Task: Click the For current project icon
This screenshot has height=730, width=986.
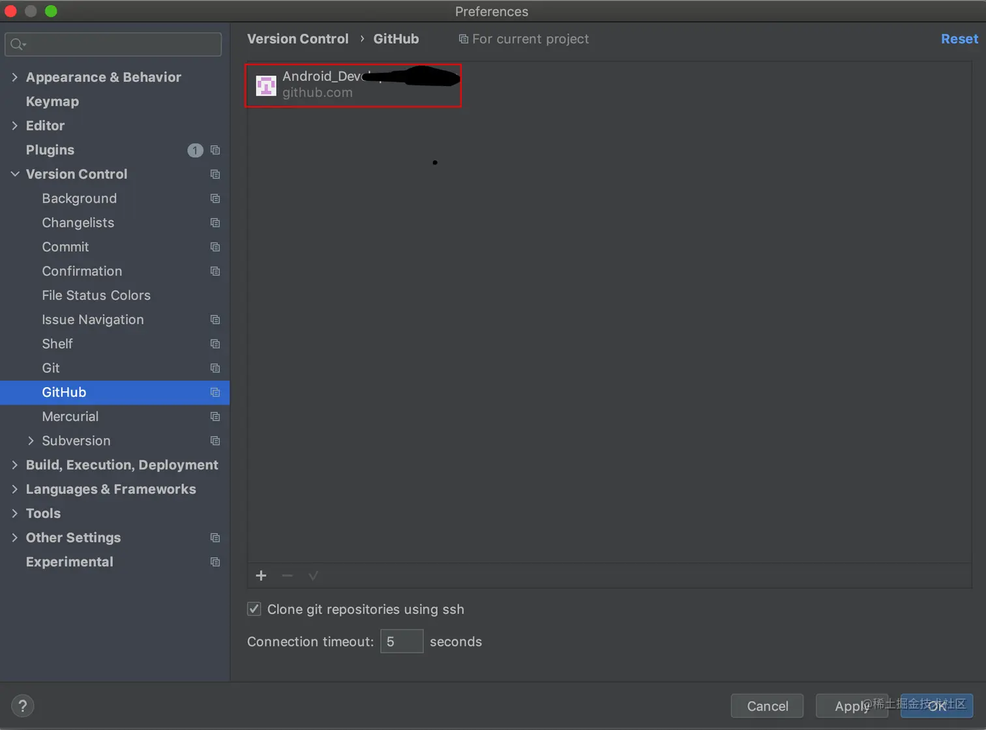Action: [463, 39]
